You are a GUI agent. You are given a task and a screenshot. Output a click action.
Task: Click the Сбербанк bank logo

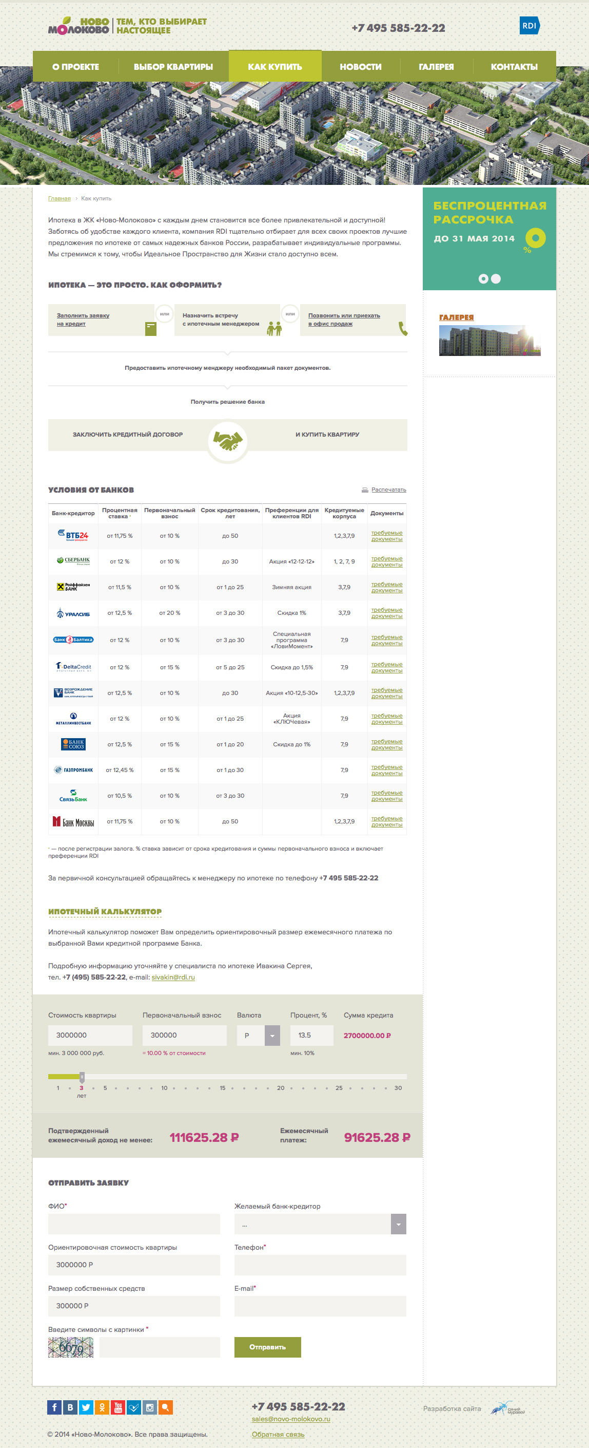pyautogui.click(x=73, y=560)
